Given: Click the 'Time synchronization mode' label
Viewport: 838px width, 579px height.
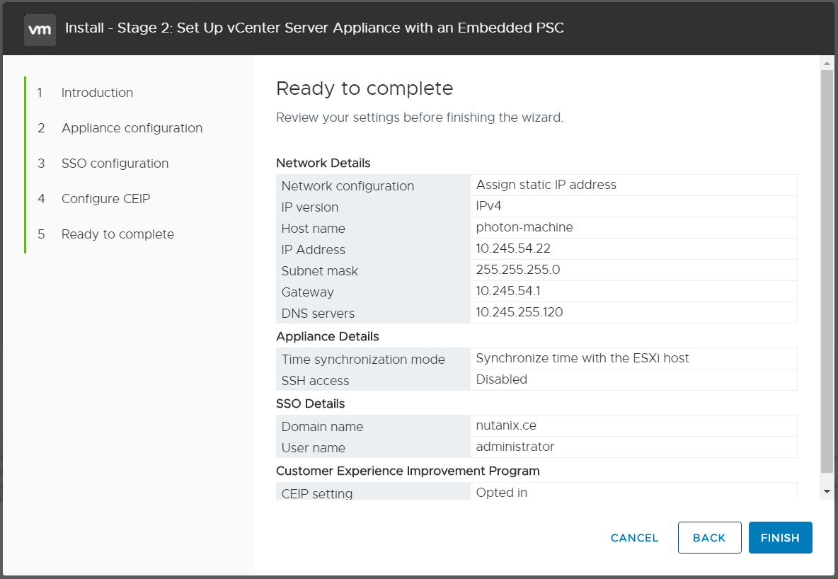Looking at the screenshot, I should point(363,360).
